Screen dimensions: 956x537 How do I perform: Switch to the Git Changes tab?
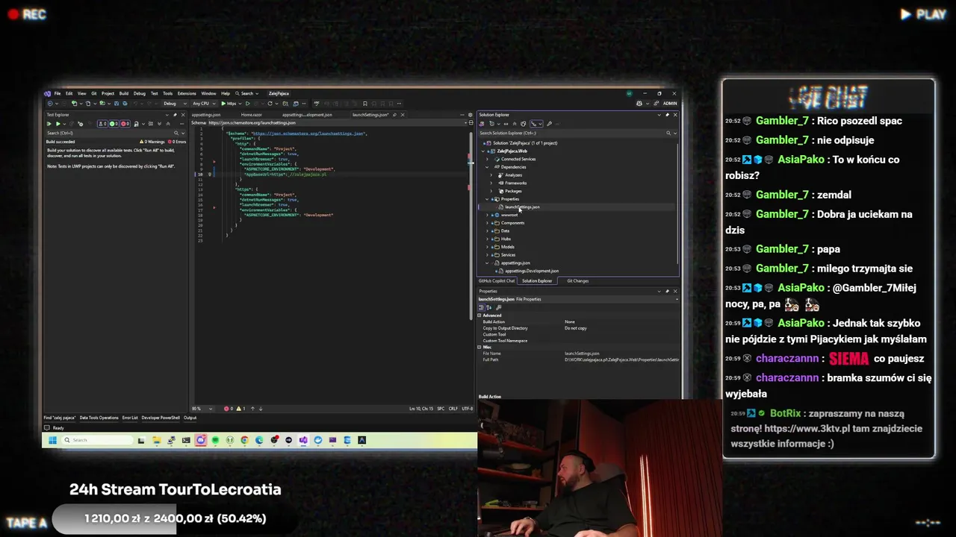pyautogui.click(x=577, y=281)
